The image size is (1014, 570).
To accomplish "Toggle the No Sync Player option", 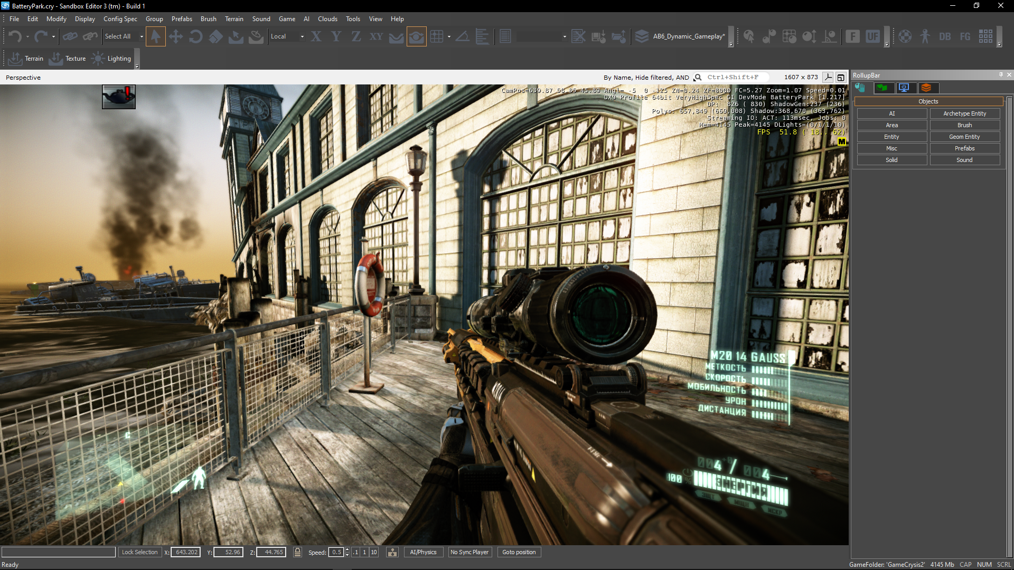I will pyautogui.click(x=469, y=552).
